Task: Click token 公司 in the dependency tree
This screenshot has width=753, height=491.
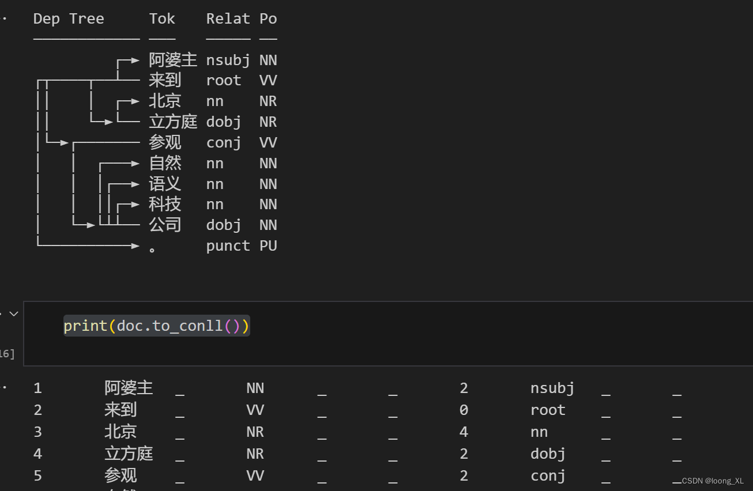Action: (x=165, y=225)
